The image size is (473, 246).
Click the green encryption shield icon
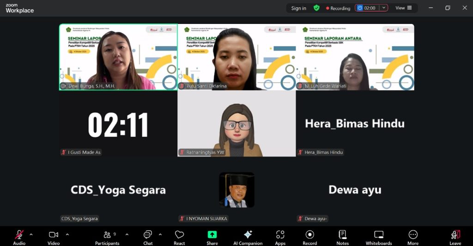pyautogui.click(x=316, y=8)
